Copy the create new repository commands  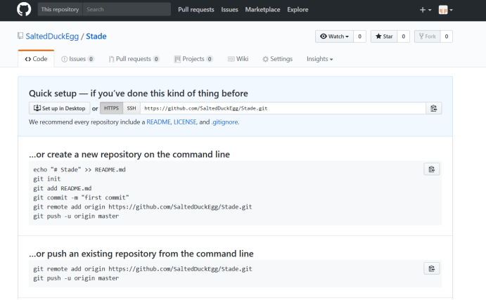(431, 169)
